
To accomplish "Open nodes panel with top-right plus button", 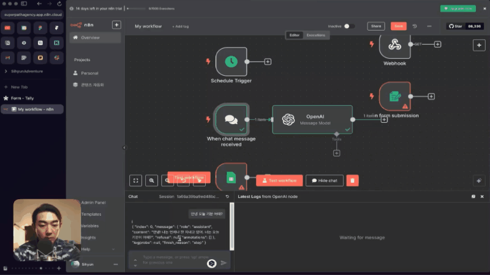I will coord(479,45).
